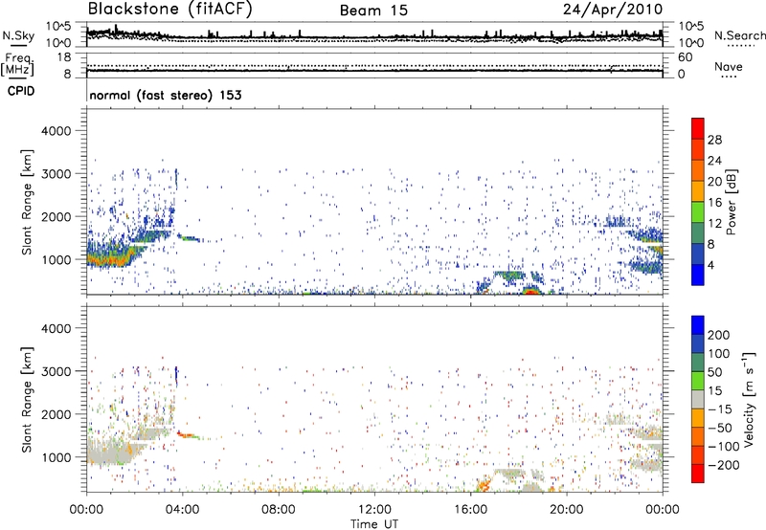Screen dimensions: 766x530
Task: Click the text normal (fast stereo) 153
Action: click(166, 96)
